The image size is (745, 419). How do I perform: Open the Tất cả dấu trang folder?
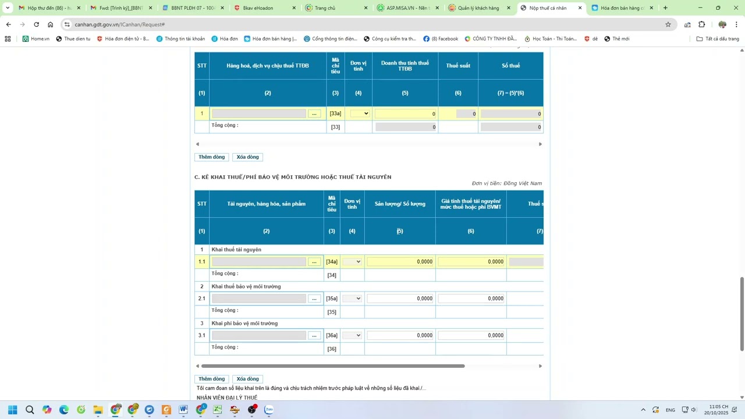pos(718,39)
